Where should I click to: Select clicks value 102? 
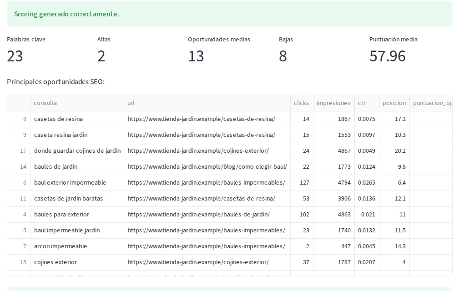pos(302,215)
